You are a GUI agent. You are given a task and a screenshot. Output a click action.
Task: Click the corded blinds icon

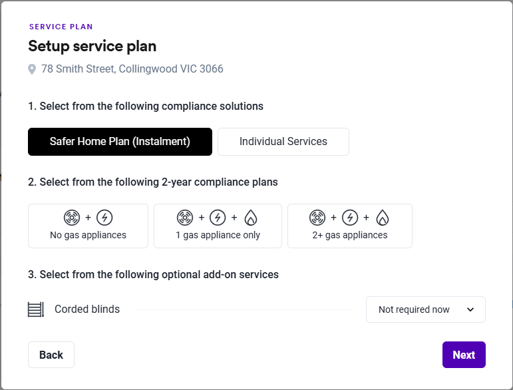click(36, 309)
